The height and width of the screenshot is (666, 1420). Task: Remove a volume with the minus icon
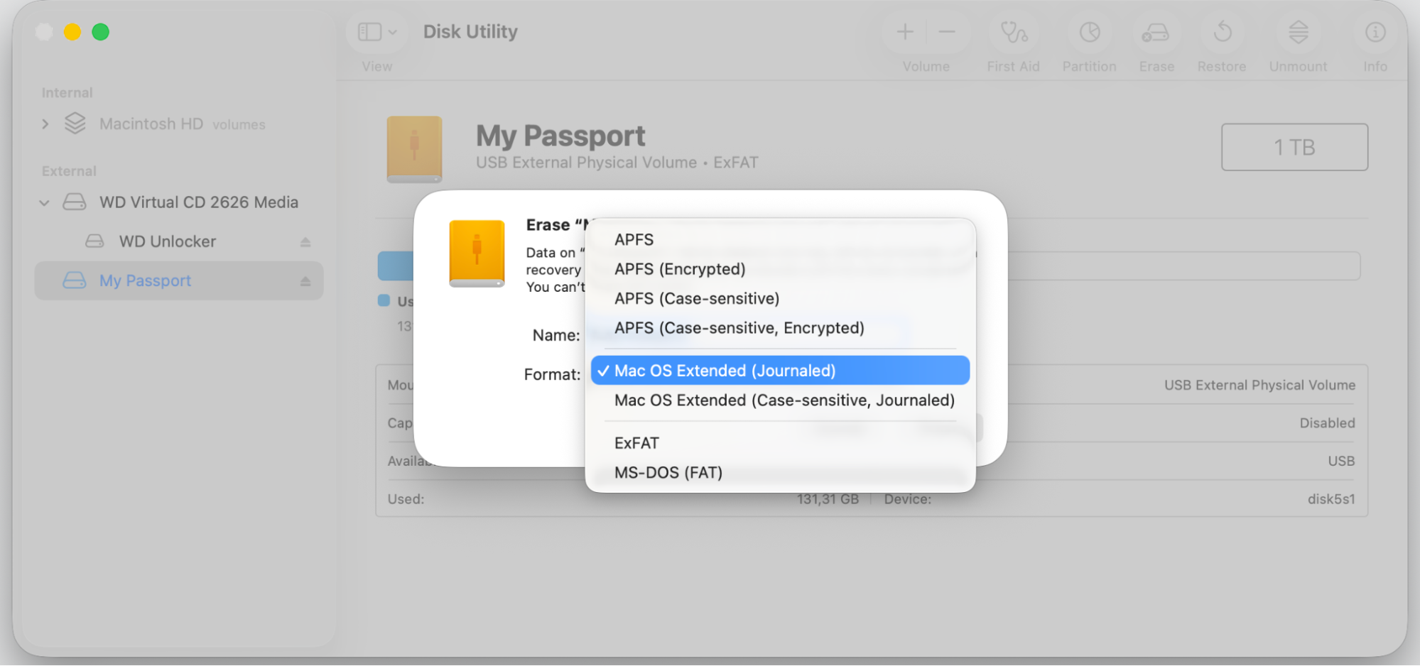click(947, 32)
